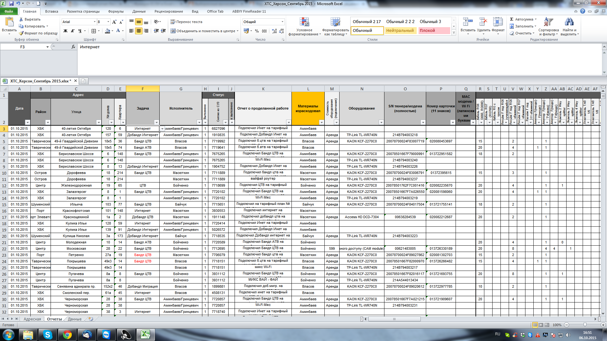The width and height of the screenshot is (607, 341).
Task: Expand the cell styles gallery
Action: coord(454,33)
